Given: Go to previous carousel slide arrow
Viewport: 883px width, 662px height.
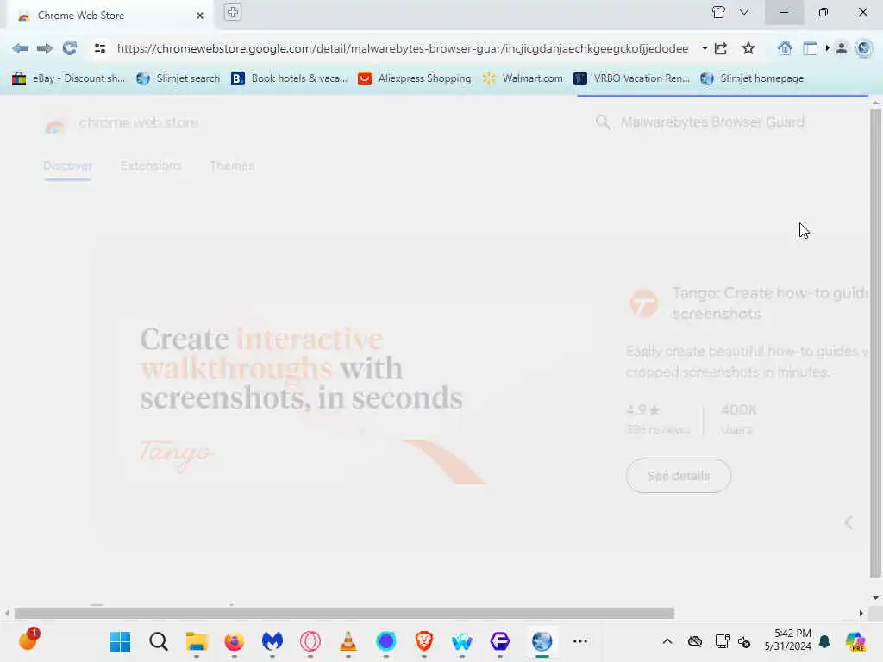Looking at the screenshot, I should (x=849, y=522).
